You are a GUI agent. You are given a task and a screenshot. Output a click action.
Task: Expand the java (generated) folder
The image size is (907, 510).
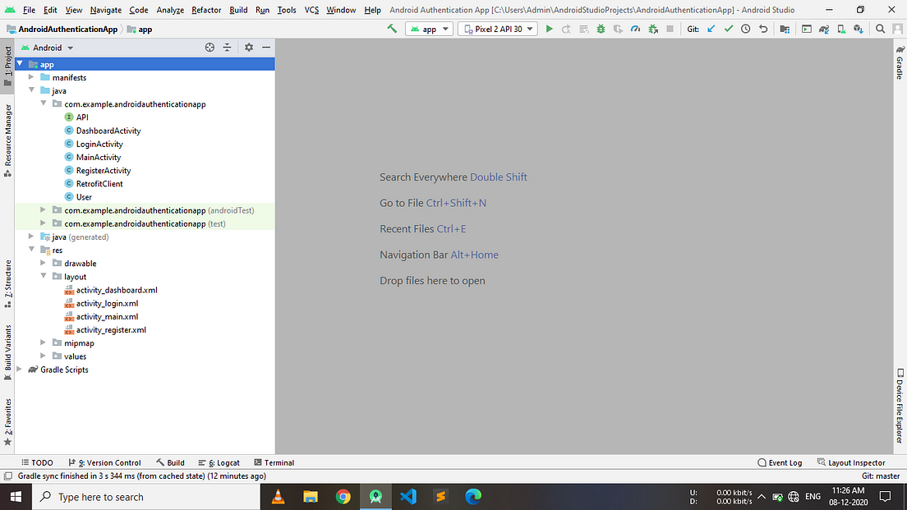(32, 237)
